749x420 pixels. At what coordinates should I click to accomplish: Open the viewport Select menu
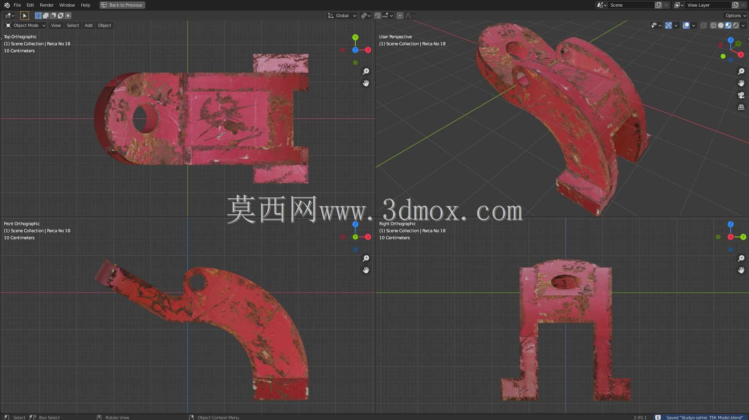click(73, 25)
